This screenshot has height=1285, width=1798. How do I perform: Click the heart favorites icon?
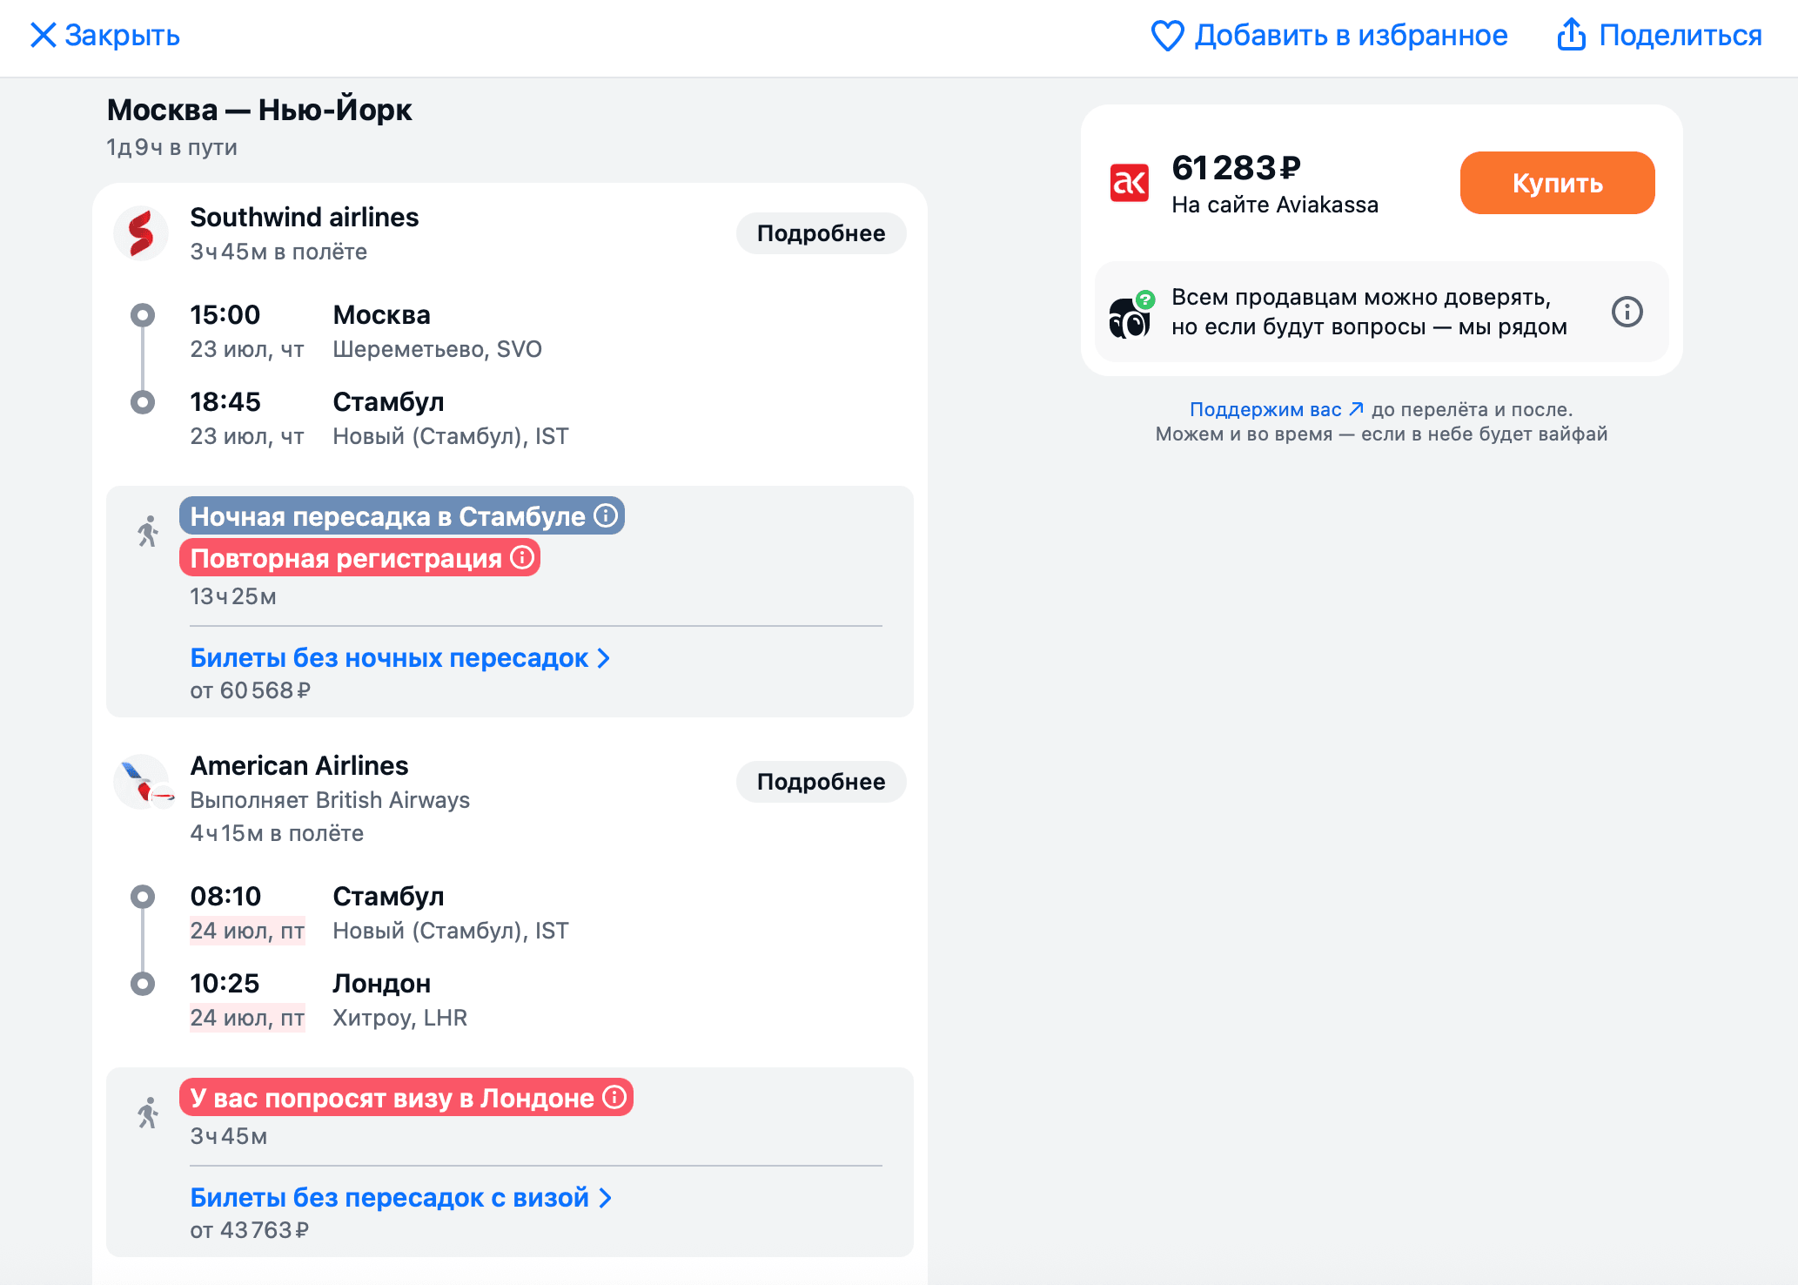1166,36
